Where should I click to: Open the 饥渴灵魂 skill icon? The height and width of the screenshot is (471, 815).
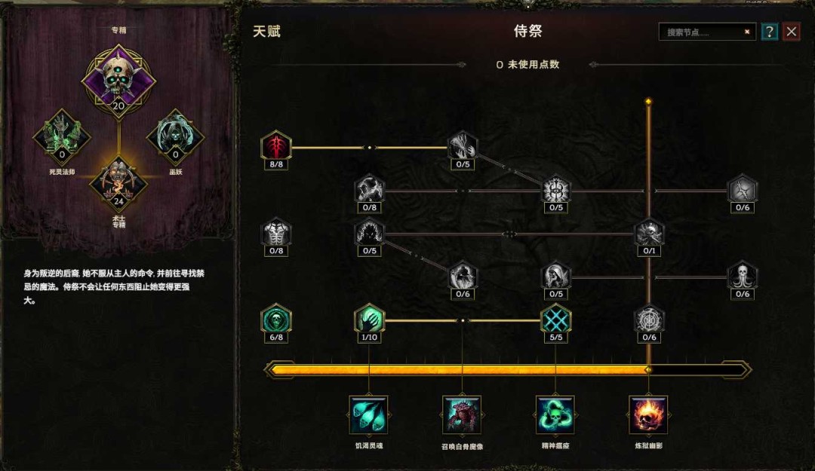(368, 414)
